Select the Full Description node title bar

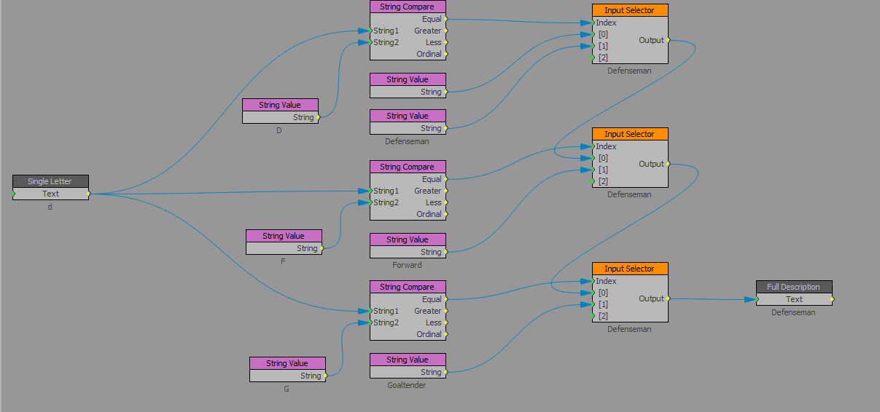pyautogui.click(x=794, y=287)
